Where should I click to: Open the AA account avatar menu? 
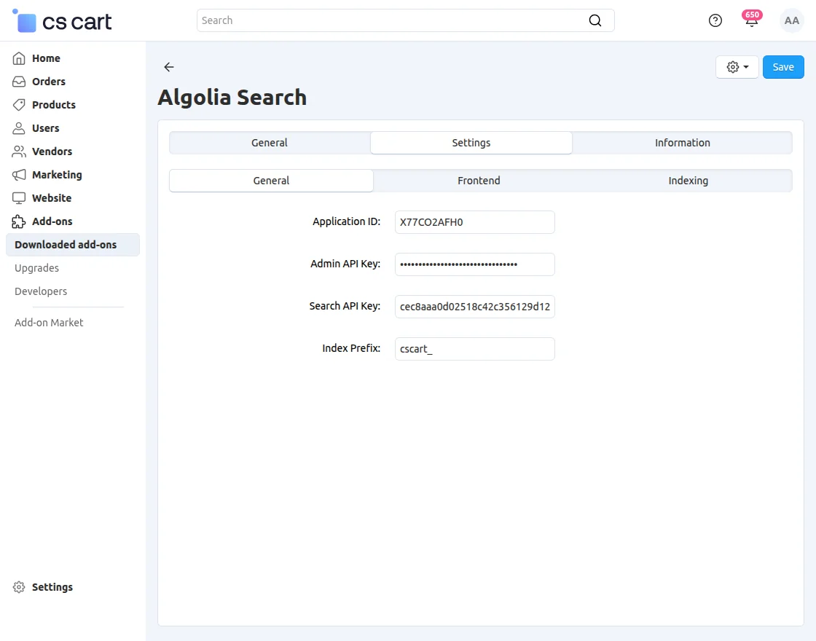(791, 20)
